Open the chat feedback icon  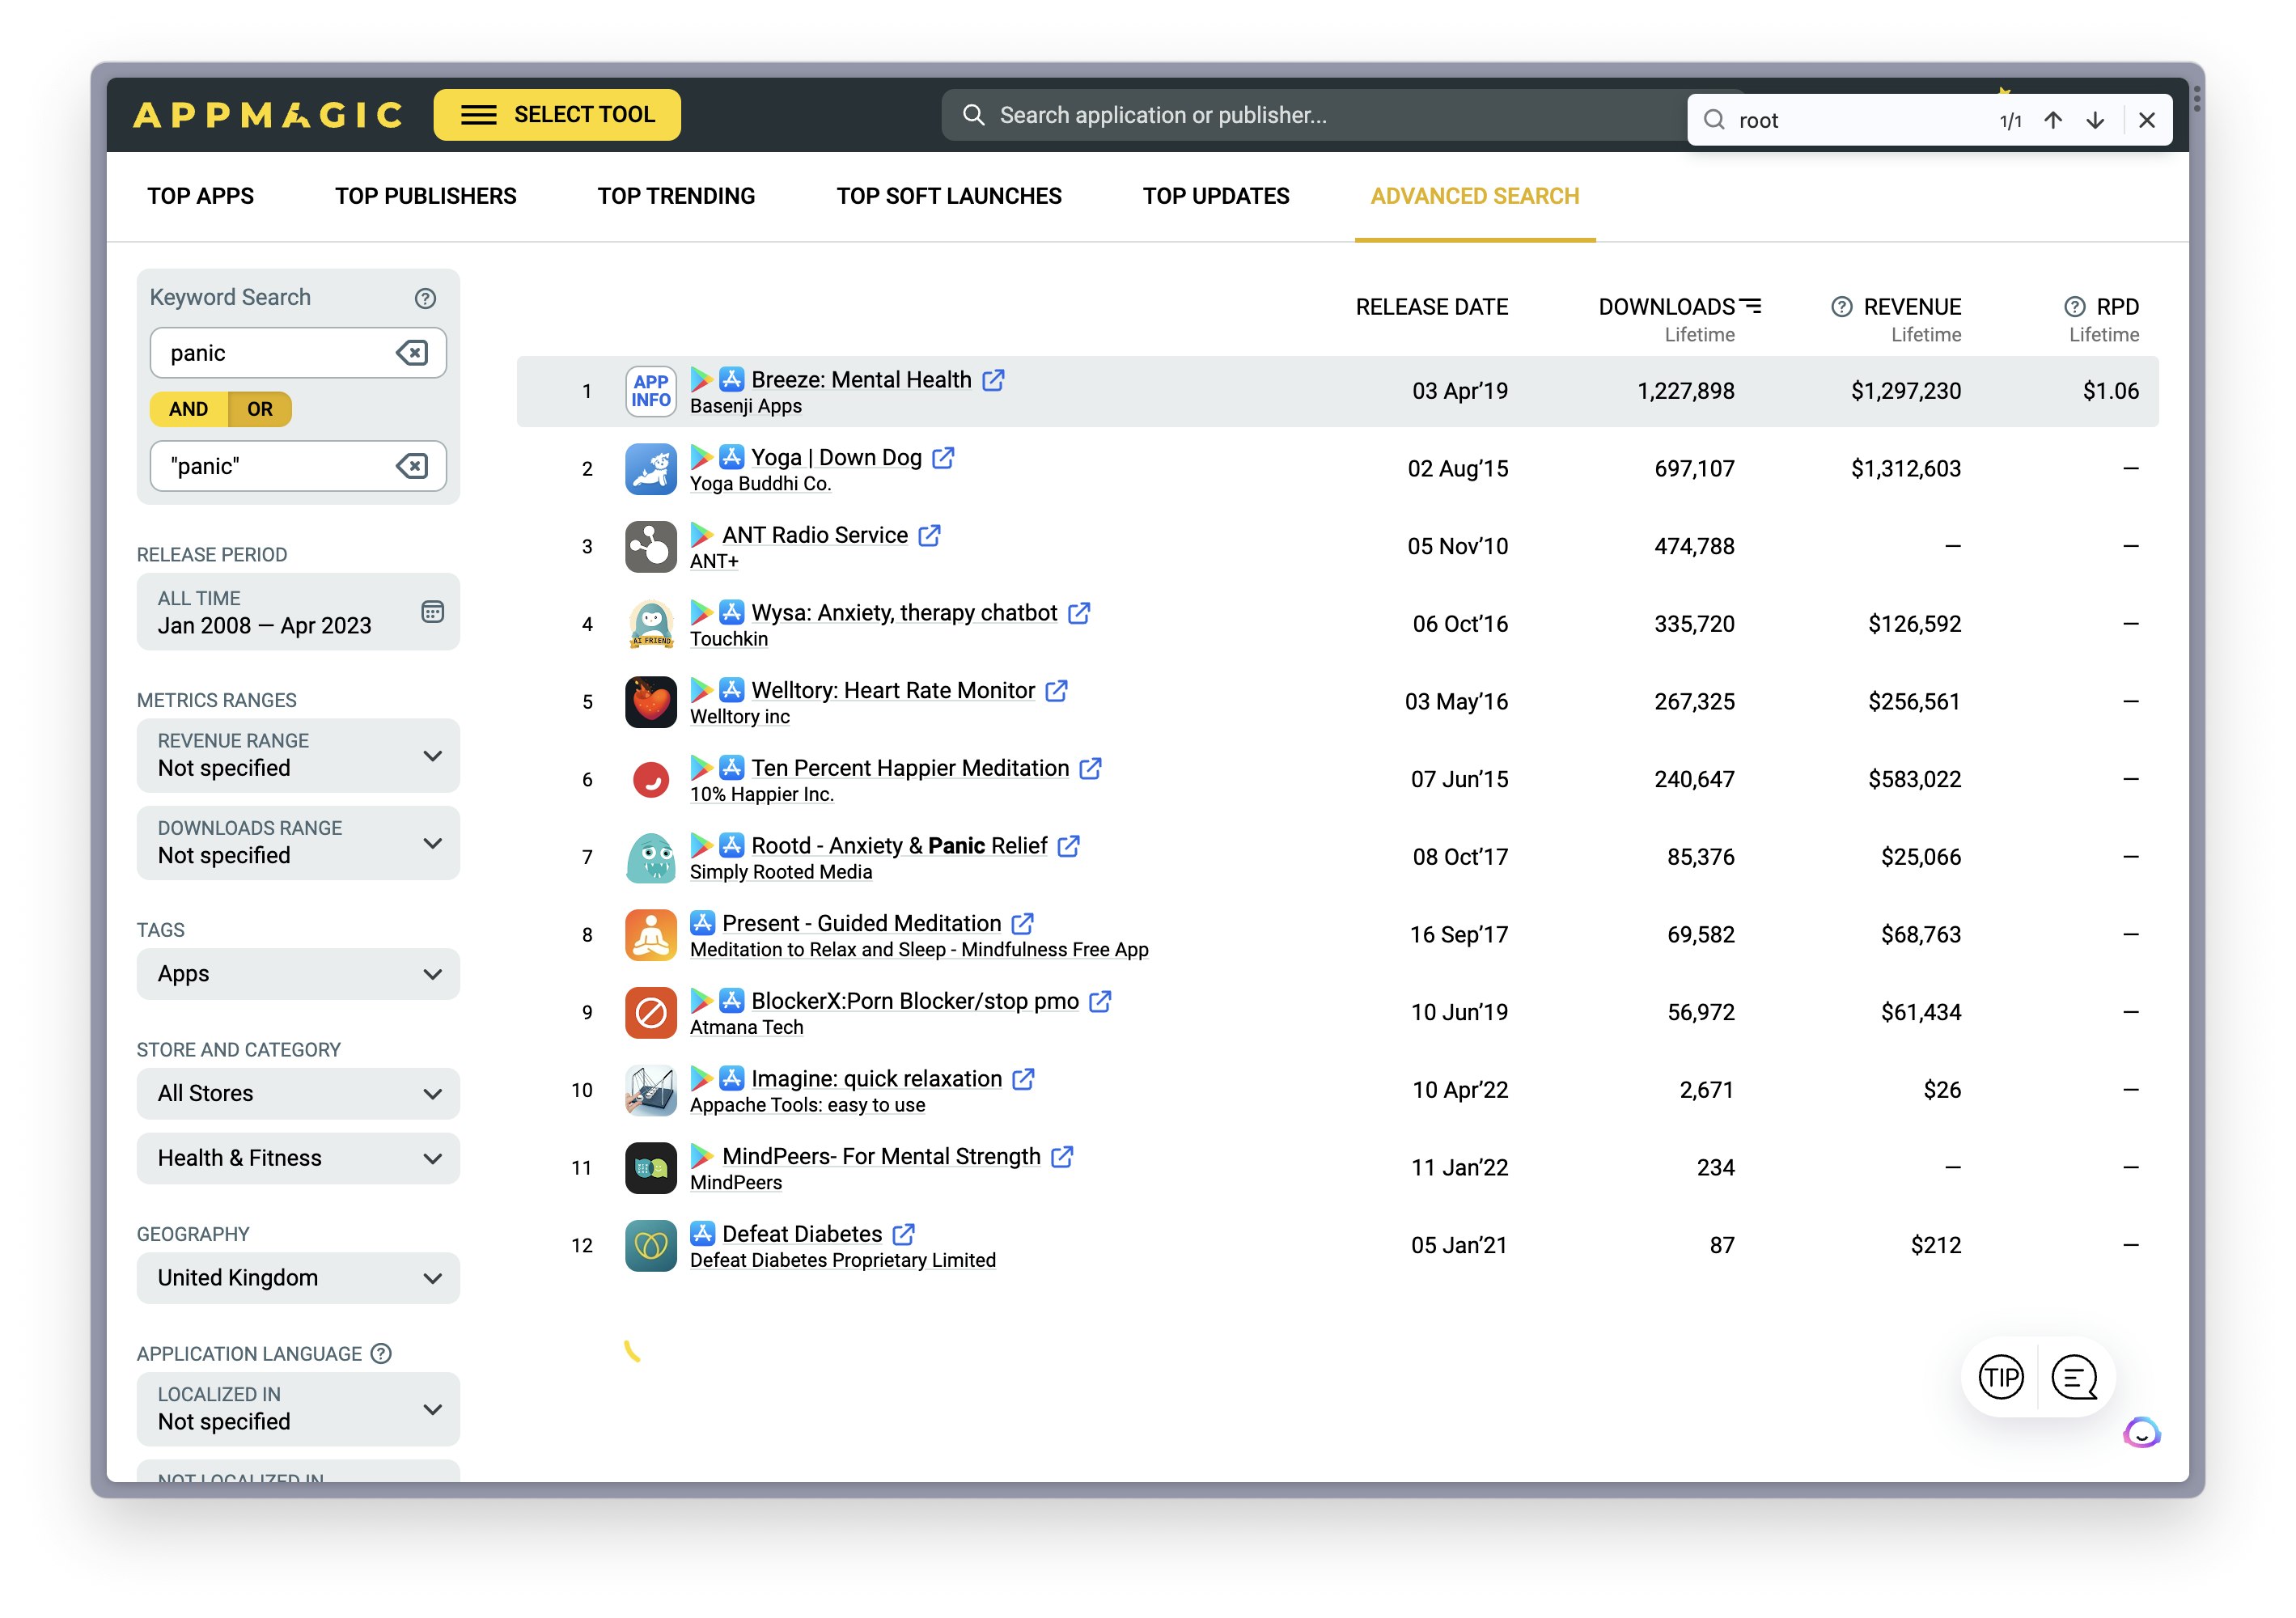pyautogui.click(x=2075, y=1378)
